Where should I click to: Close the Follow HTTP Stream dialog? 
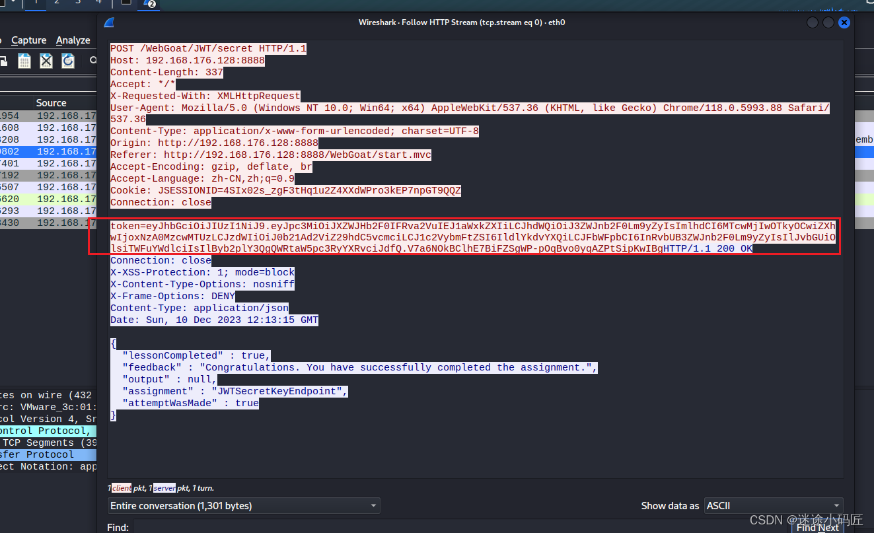click(844, 22)
